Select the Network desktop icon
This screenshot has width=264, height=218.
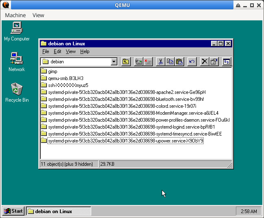tap(17, 62)
